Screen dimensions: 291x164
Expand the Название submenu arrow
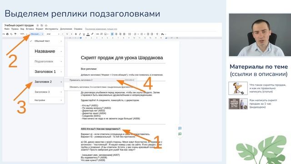pos(61,51)
